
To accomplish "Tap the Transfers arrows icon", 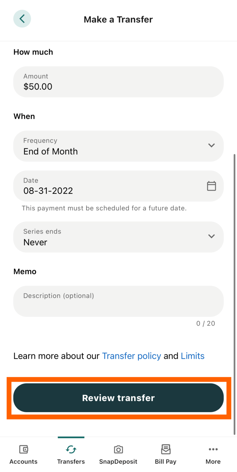I will pos(71,450).
